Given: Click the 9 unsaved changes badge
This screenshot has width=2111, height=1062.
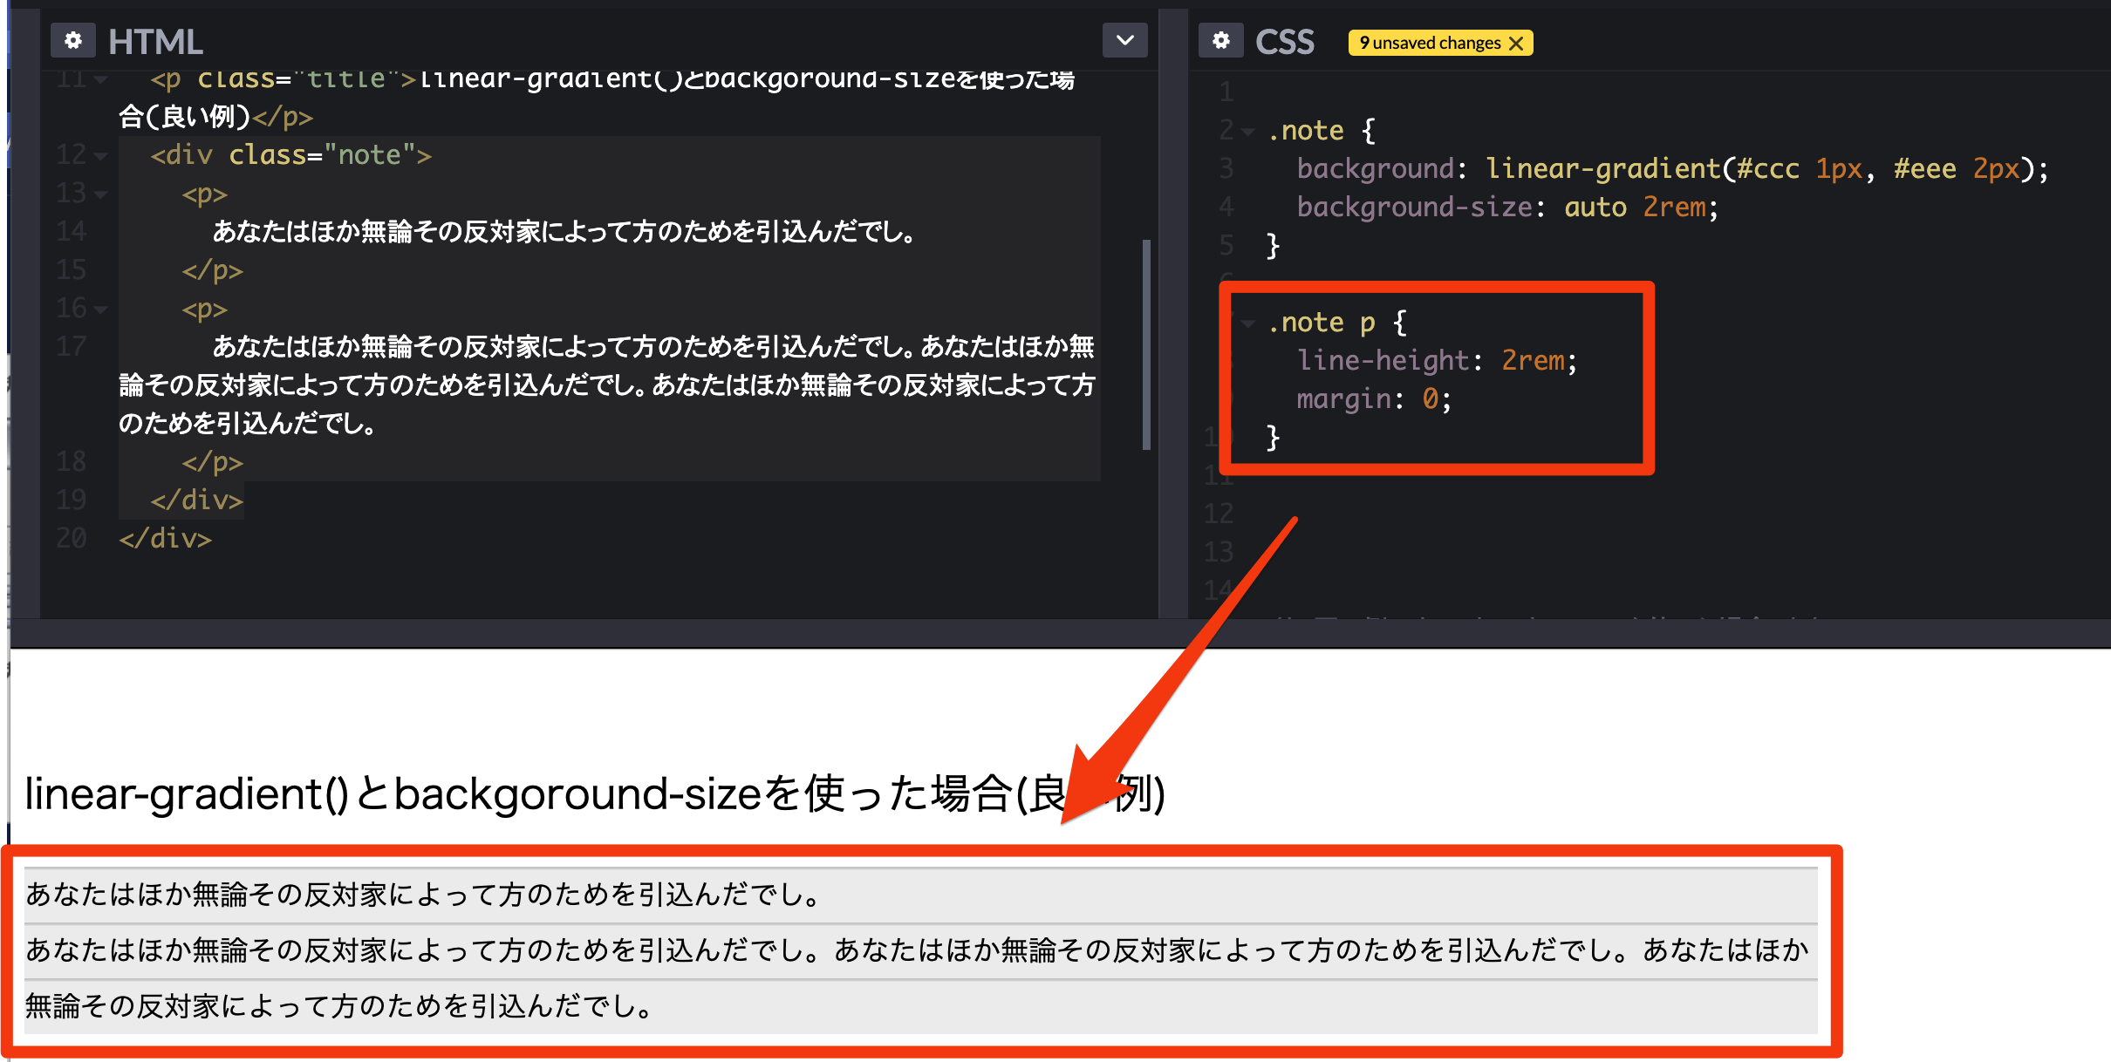Looking at the screenshot, I should click(1429, 44).
